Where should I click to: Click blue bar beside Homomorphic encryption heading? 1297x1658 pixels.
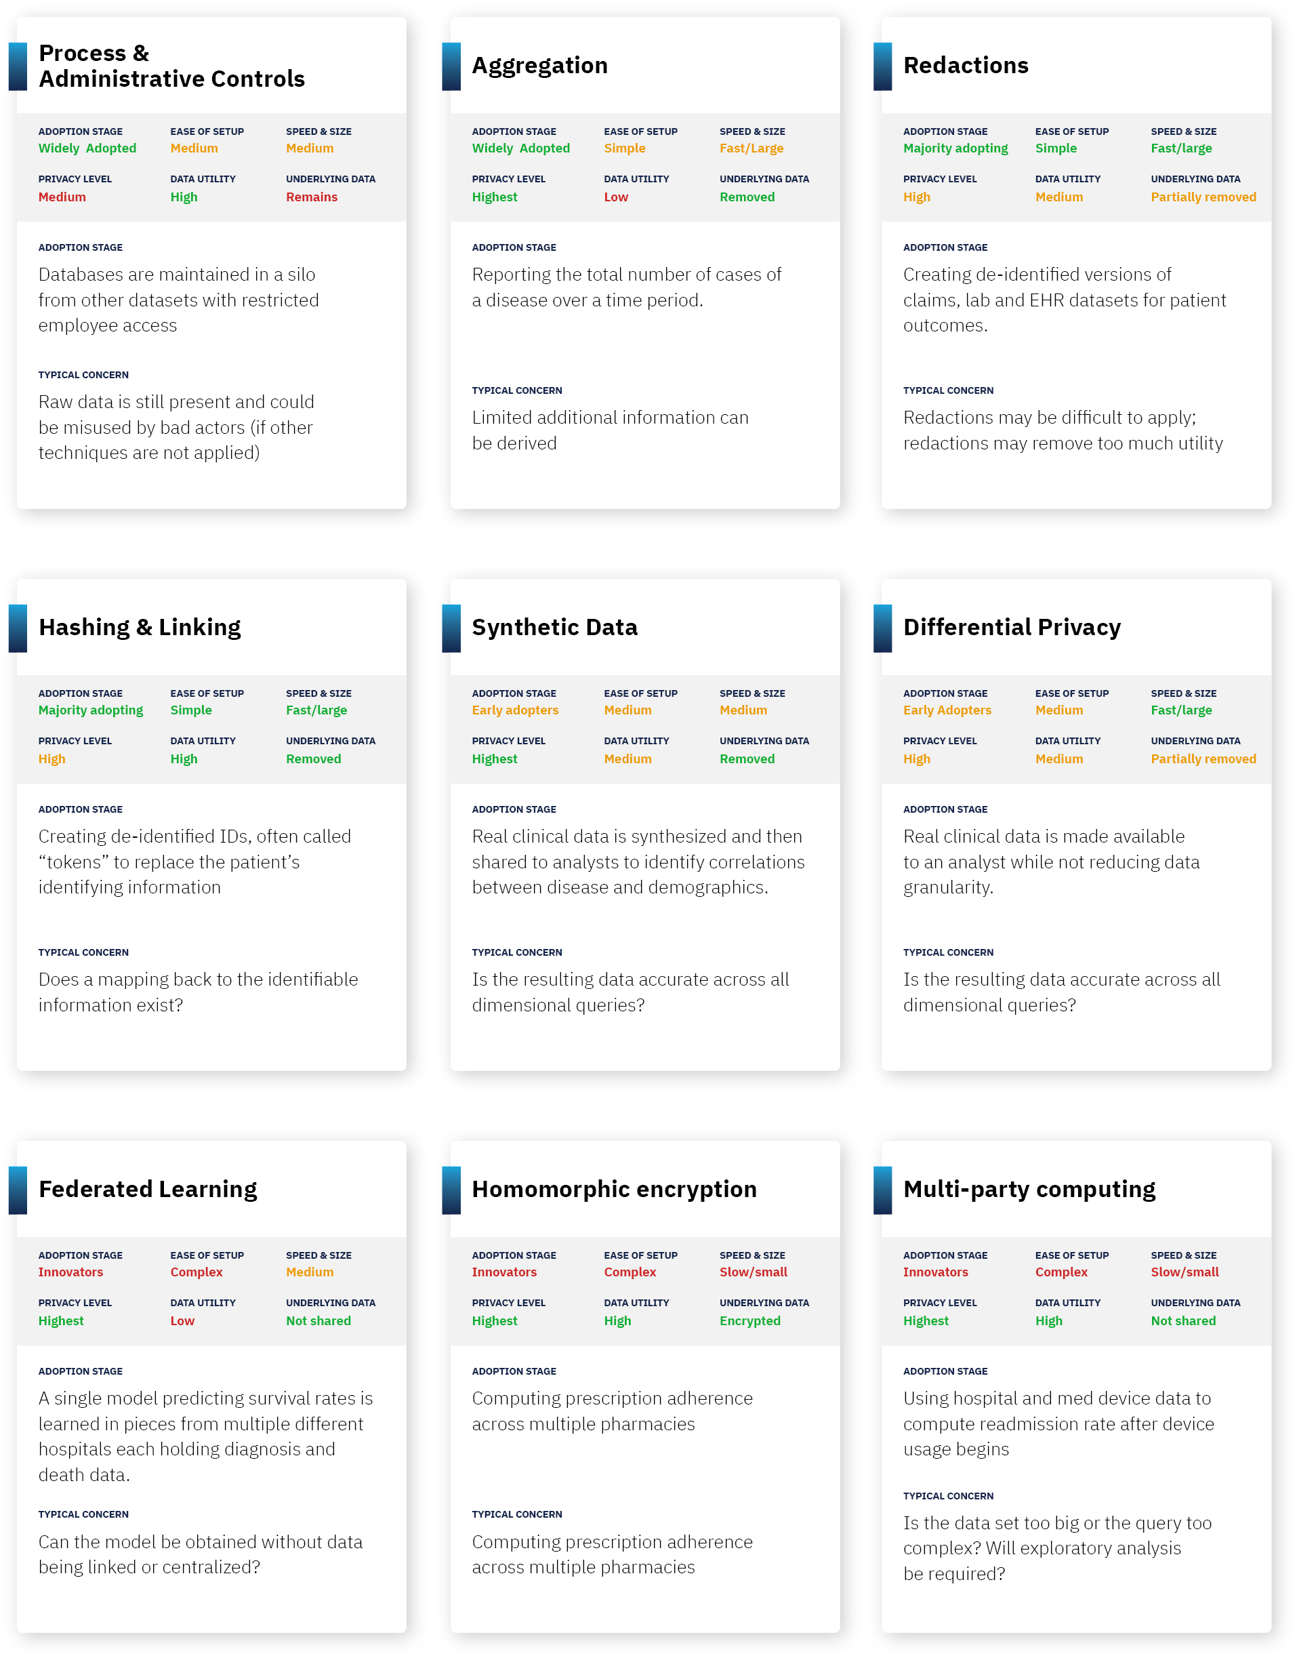pyautogui.click(x=451, y=1190)
